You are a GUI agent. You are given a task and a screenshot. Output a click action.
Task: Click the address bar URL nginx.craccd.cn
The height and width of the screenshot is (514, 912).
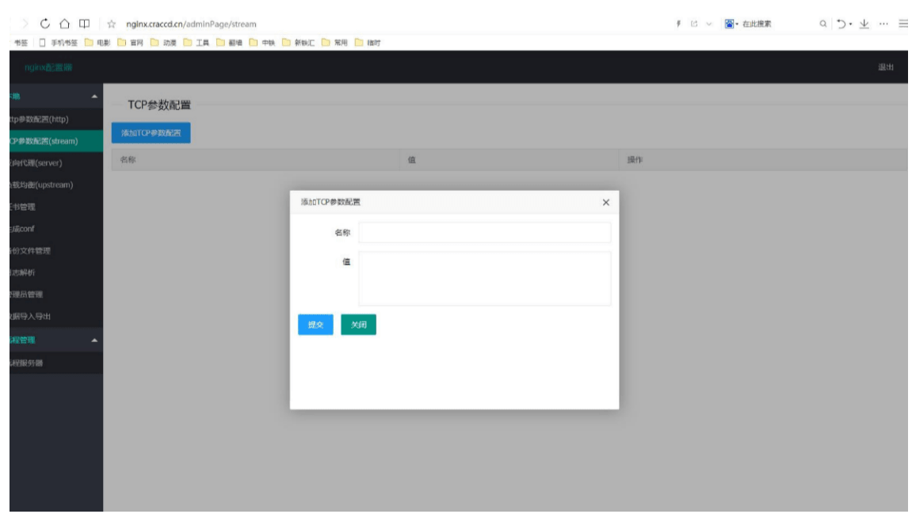pos(191,24)
